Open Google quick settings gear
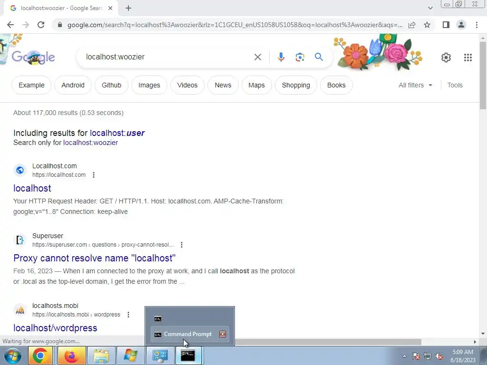487x365 pixels. [446, 58]
